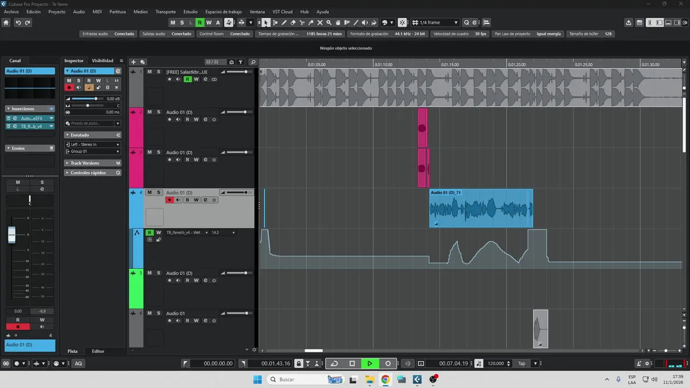
Task: Click the Undo arrow icon
Action: point(18,23)
